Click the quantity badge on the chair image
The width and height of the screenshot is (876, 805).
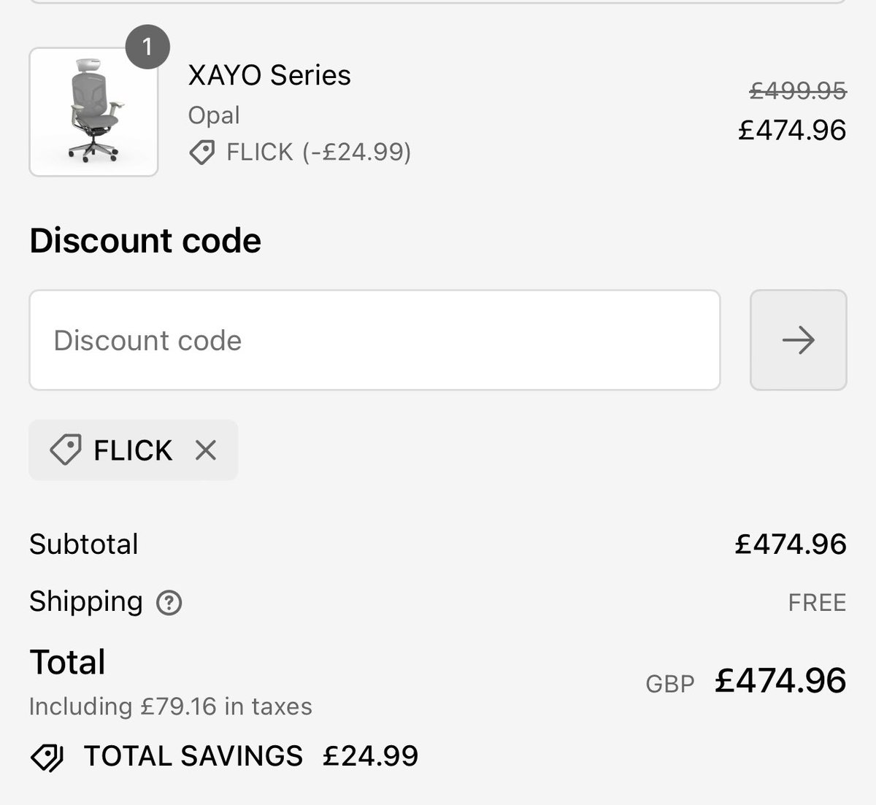[x=147, y=47]
